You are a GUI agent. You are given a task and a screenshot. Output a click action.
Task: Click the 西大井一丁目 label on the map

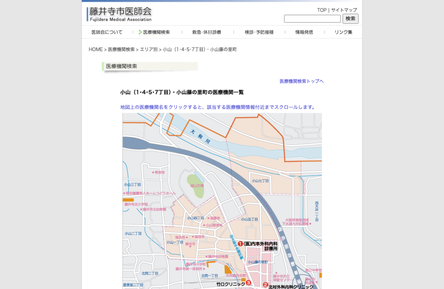point(317,211)
